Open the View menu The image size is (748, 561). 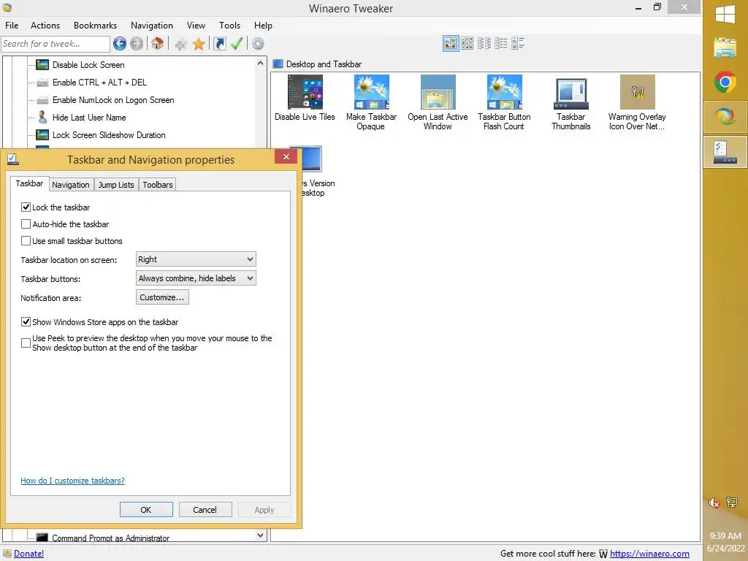[x=196, y=26]
